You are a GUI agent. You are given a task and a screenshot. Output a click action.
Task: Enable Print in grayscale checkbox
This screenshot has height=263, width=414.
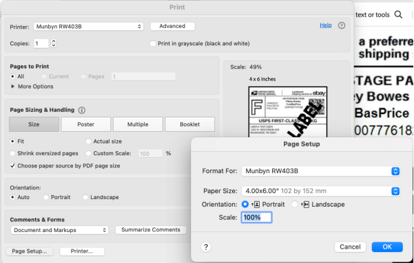153,43
